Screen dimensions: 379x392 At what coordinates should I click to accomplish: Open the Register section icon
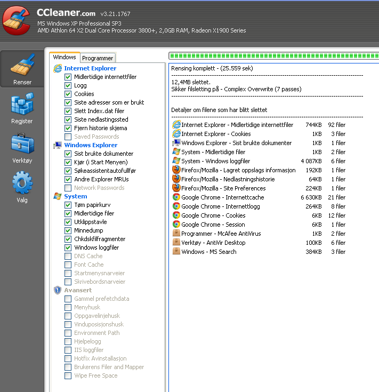point(22,104)
